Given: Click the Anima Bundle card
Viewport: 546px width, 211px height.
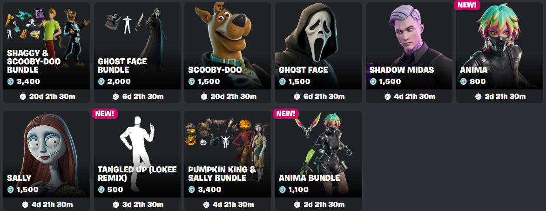Looking at the screenshot, I should pos(318,161).
